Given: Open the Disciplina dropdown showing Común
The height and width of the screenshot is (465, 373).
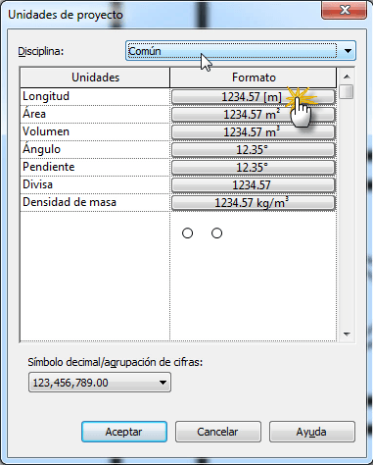Looking at the screenshot, I should (x=241, y=51).
